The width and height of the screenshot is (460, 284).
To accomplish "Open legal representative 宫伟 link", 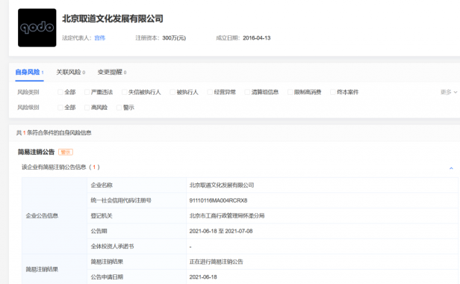I will [x=100, y=38].
